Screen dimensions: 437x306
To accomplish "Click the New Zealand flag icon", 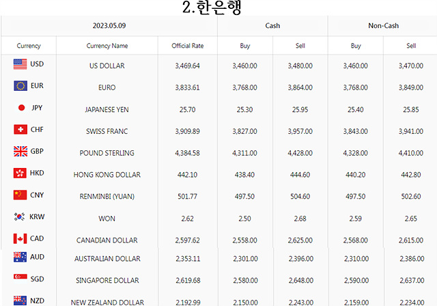I will point(20,301).
